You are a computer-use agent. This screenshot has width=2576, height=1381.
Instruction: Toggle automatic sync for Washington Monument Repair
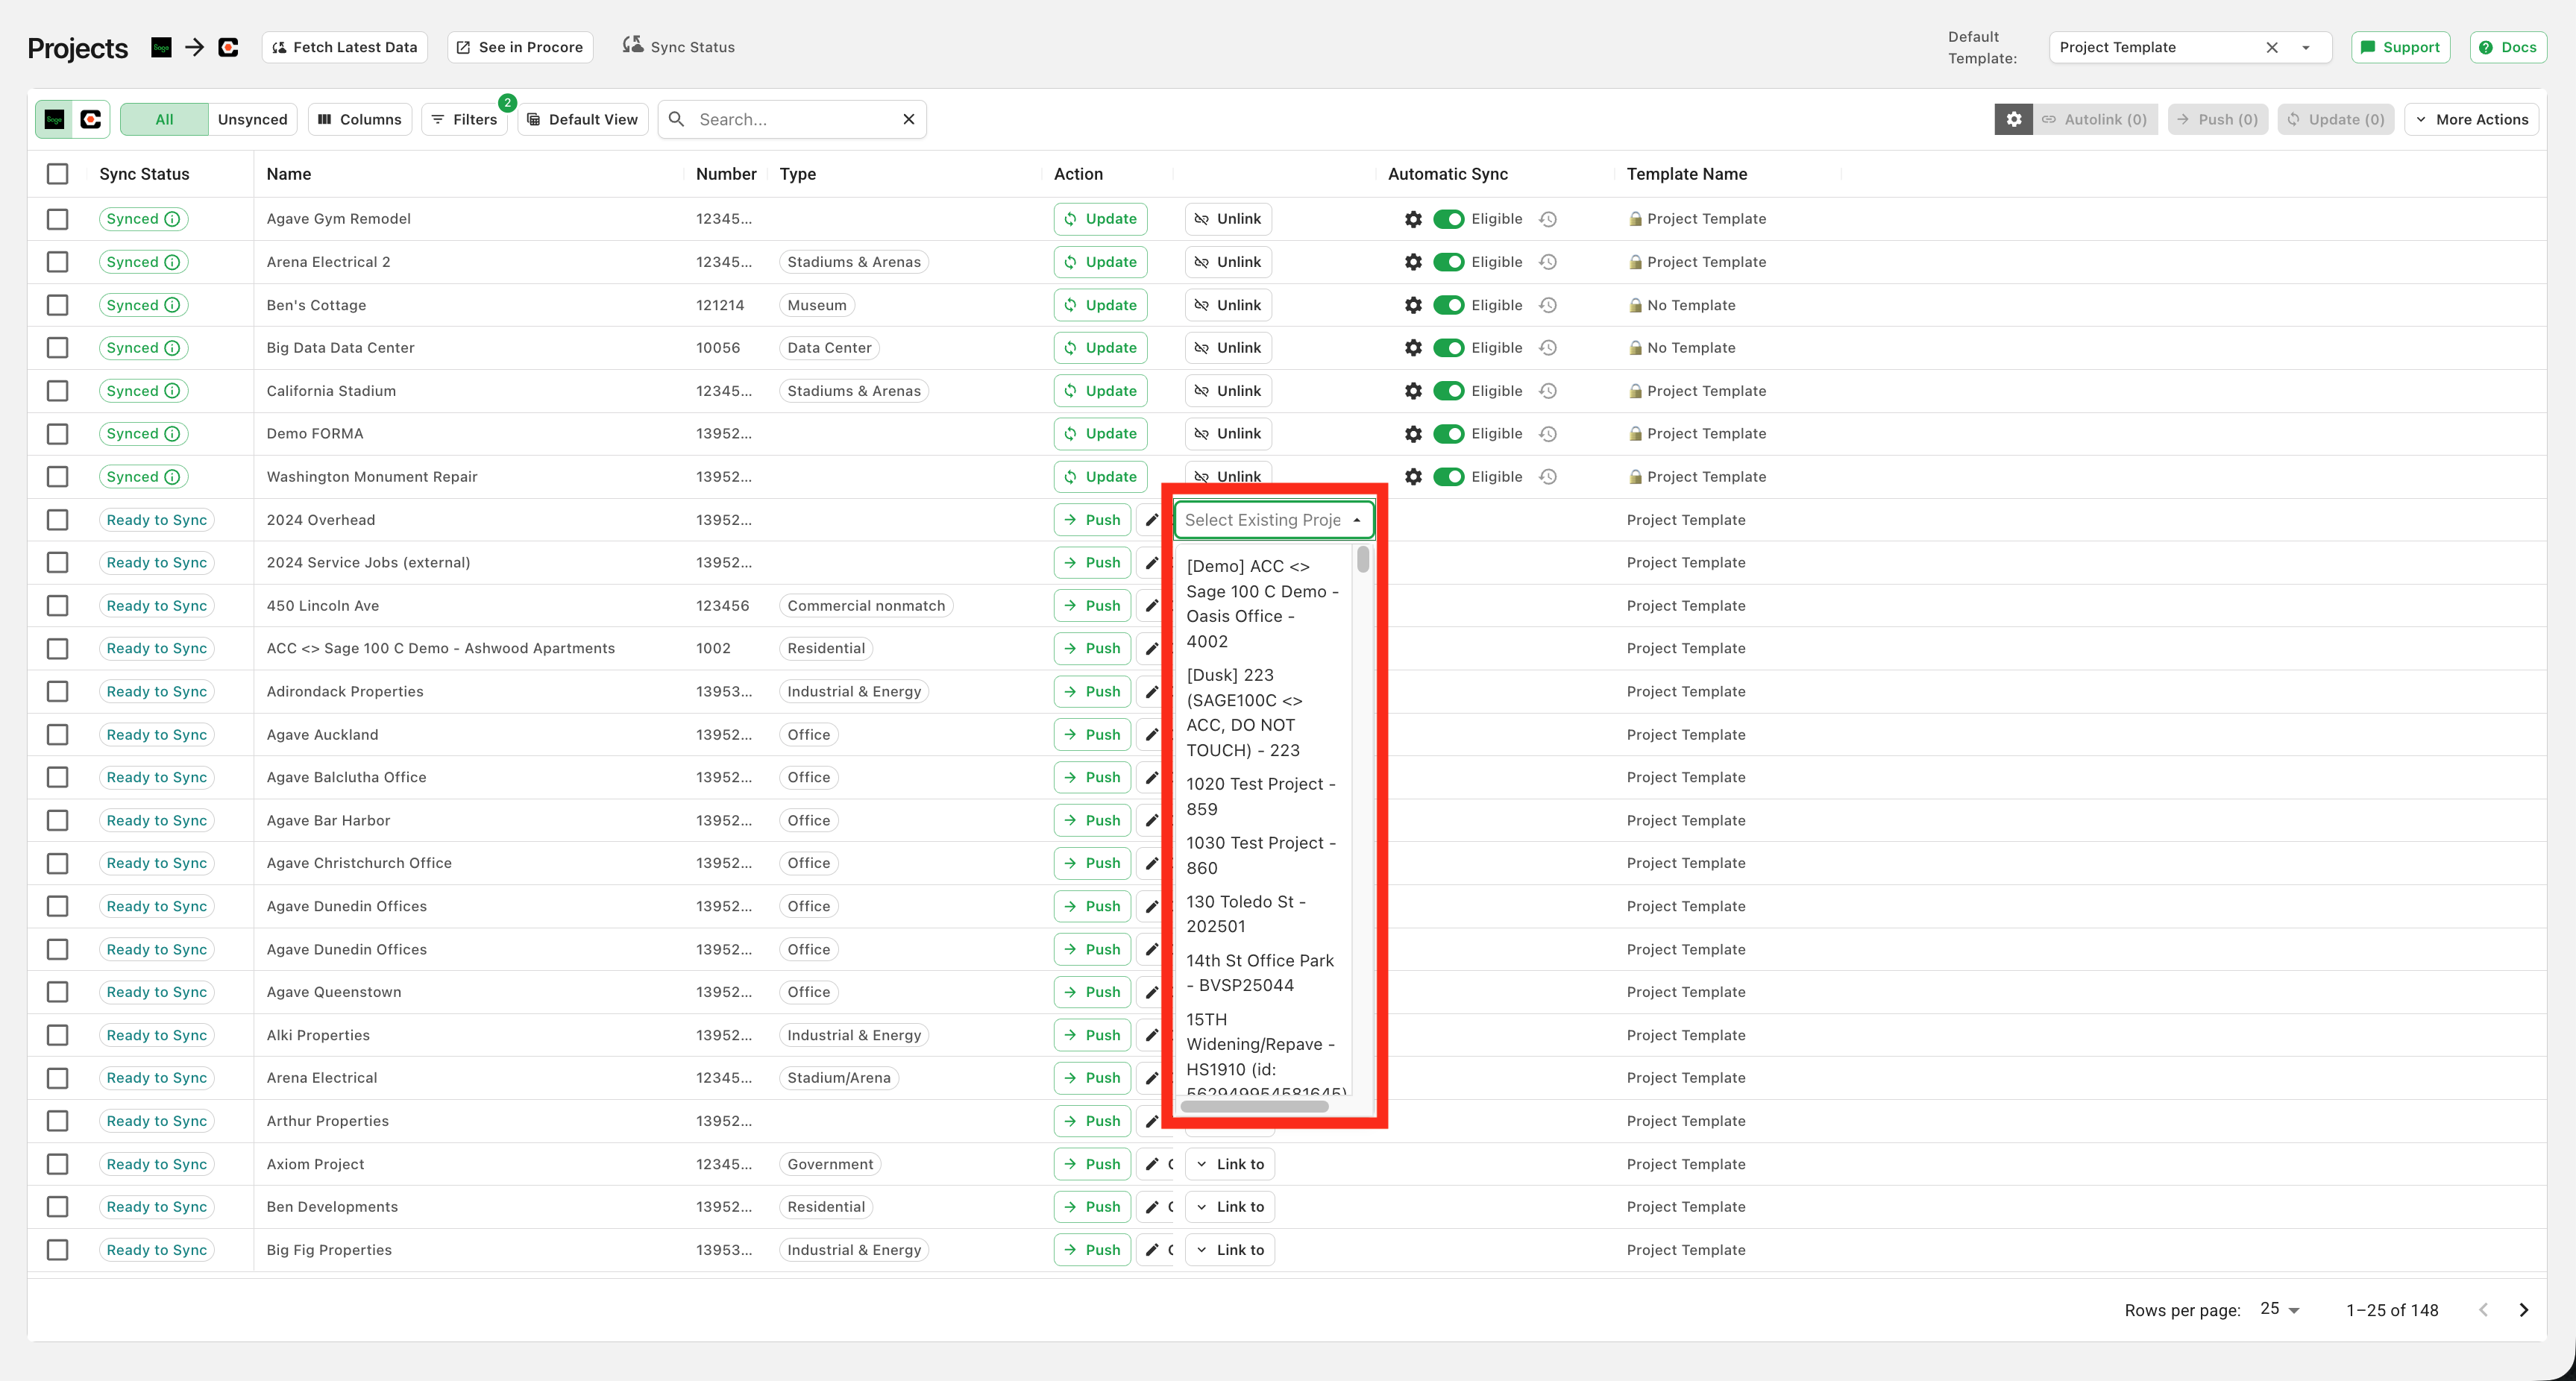[1448, 477]
